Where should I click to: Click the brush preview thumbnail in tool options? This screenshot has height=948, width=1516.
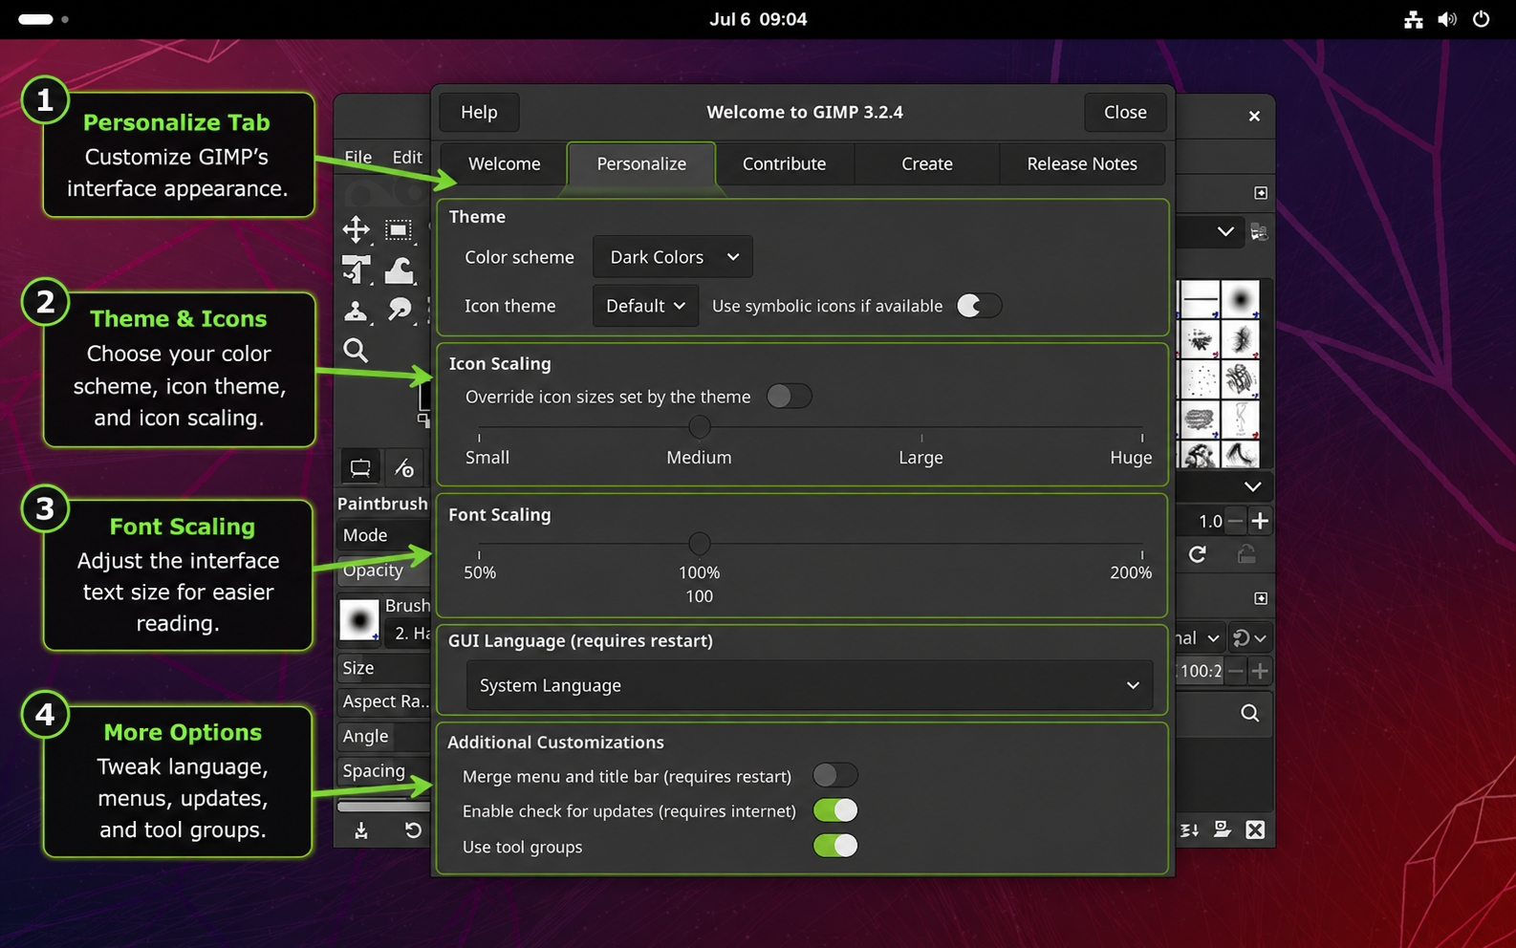coord(359,620)
